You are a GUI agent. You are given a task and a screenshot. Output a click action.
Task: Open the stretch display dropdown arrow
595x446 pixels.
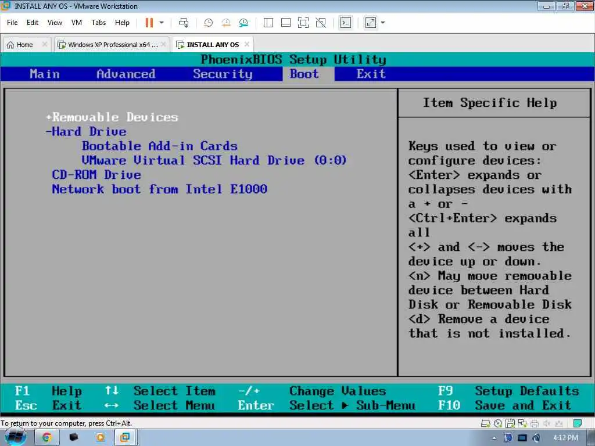[383, 23]
